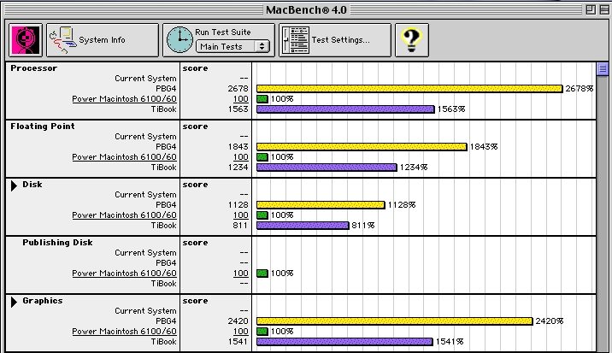
Task: Click the underlined 100 score under Graphics
Action: [240, 332]
